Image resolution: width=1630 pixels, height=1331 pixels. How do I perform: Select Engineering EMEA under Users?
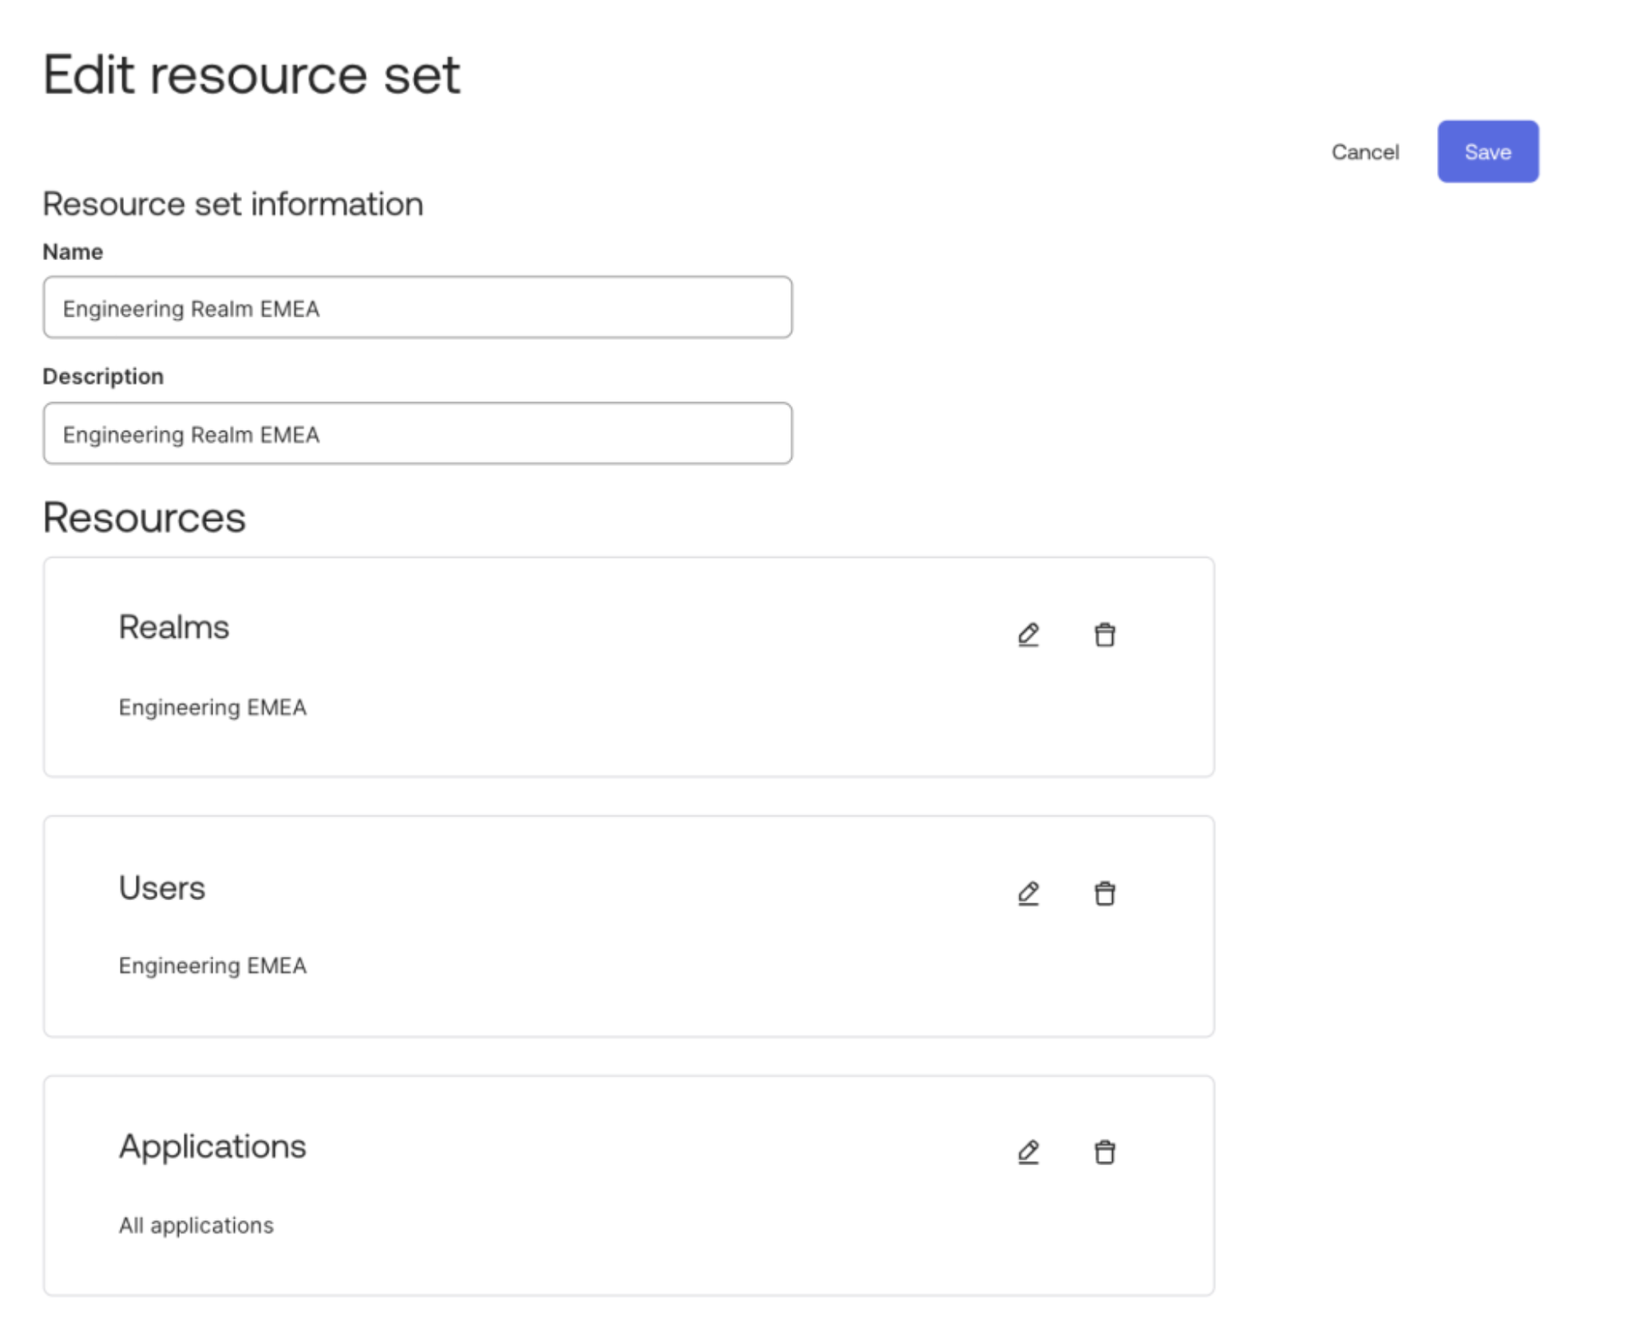tap(213, 966)
